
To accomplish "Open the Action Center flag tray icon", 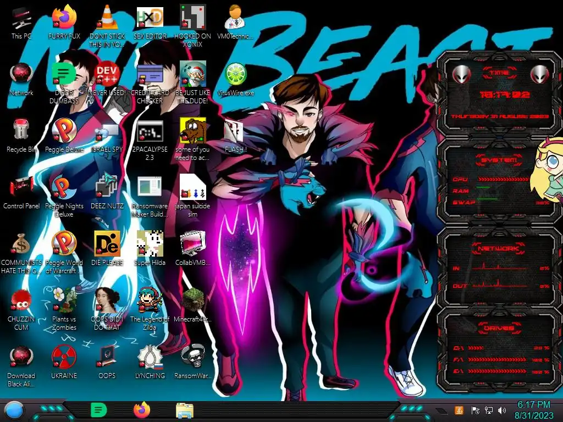I will click(475, 410).
